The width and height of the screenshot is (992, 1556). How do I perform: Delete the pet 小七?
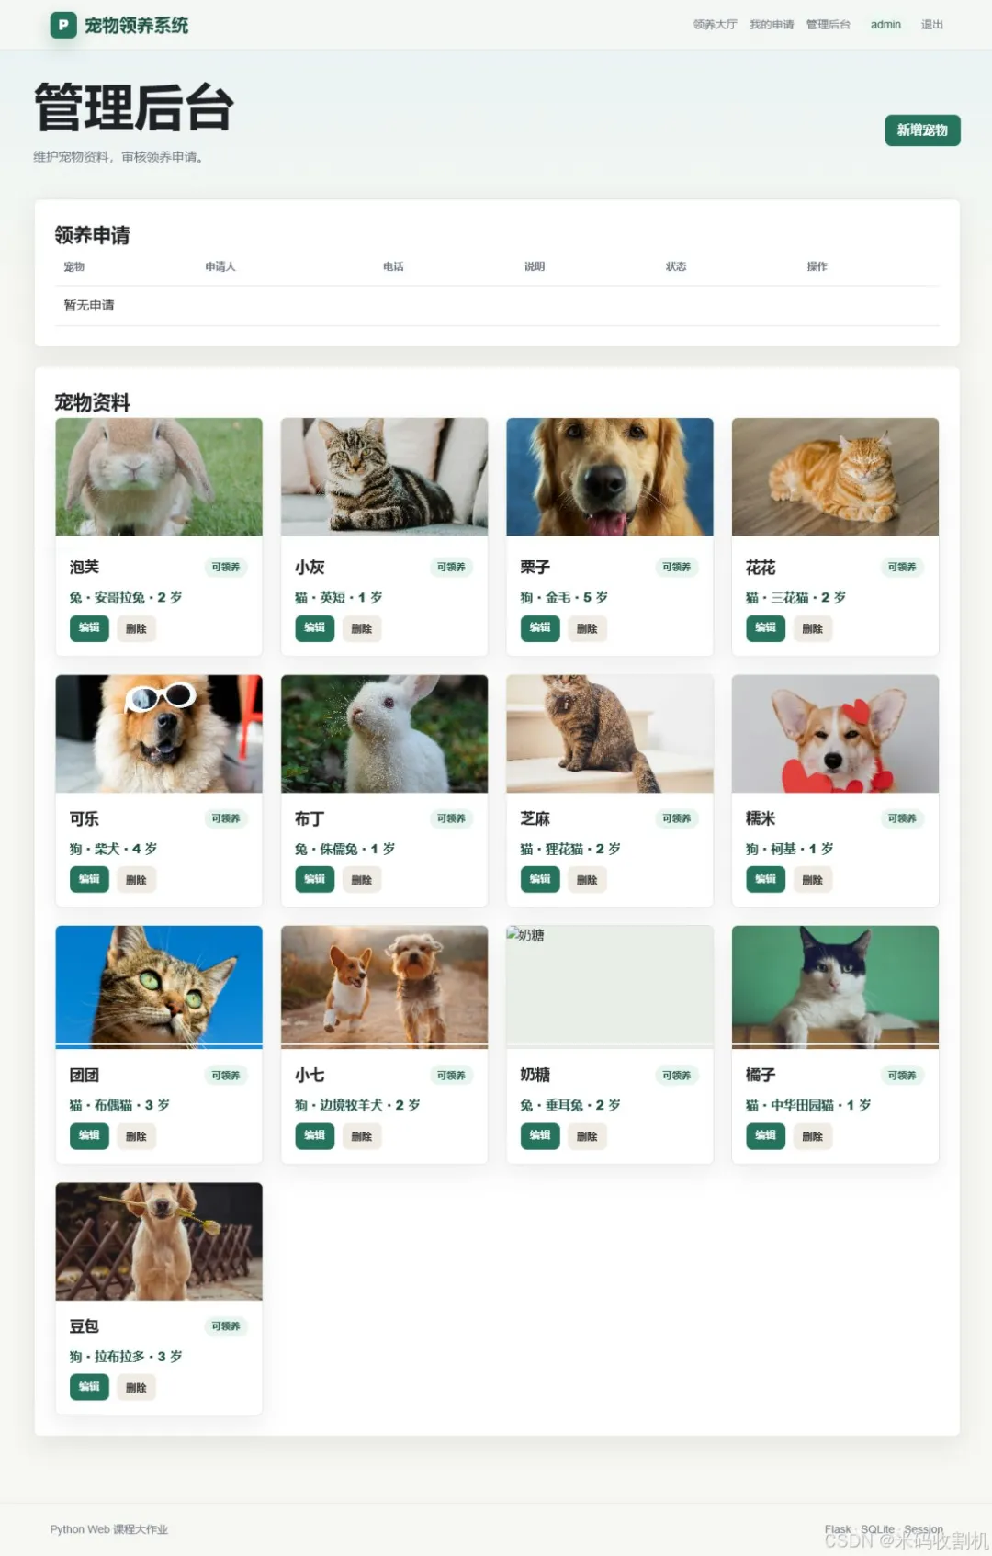(x=362, y=1136)
